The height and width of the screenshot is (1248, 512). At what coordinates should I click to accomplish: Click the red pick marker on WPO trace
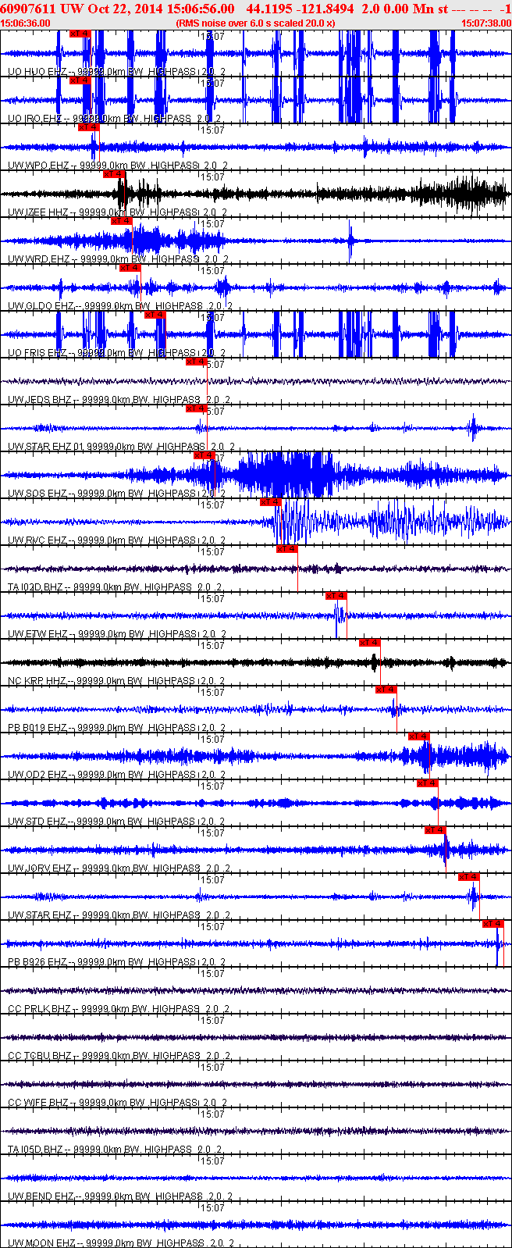tap(89, 127)
